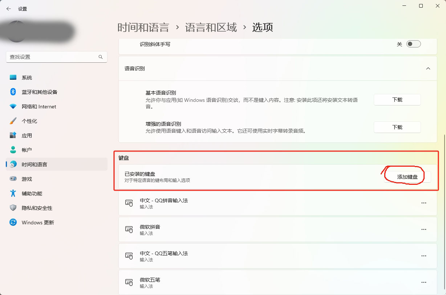Click the 添加键盘 button
Screen dimensions: 446x295
408,177
